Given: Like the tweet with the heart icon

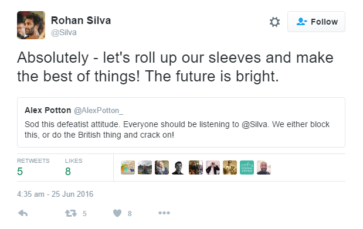Looking at the screenshot, I should pos(117,213).
